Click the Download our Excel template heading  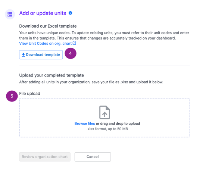[x=48, y=26]
